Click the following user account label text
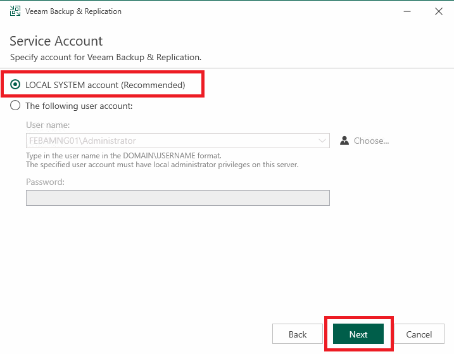The height and width of the screenshot is (354, 454). [x=79, y=106]
